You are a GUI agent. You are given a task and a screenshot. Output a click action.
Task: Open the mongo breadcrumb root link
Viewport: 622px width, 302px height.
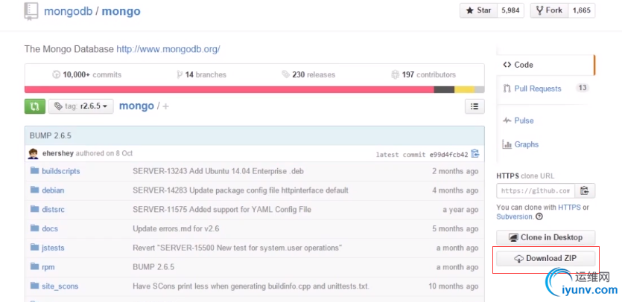click(x=136, y=106)
